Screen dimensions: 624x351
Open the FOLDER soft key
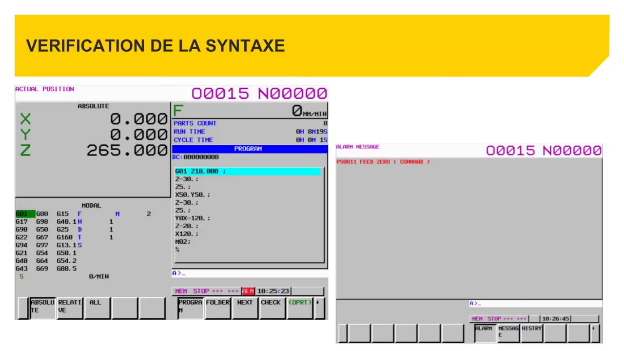(217, 308)
